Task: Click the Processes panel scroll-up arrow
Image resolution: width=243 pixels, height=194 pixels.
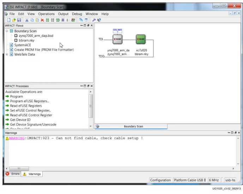Action: point(91,92)
